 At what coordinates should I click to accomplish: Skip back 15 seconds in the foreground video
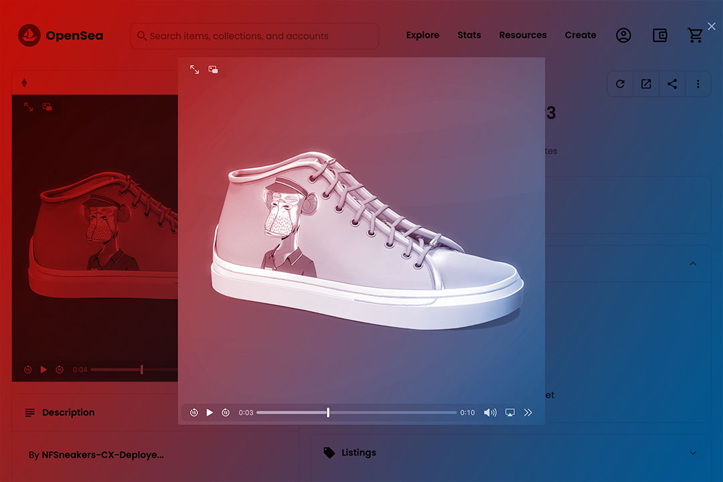pyautogui.click(x=193, y=412)
